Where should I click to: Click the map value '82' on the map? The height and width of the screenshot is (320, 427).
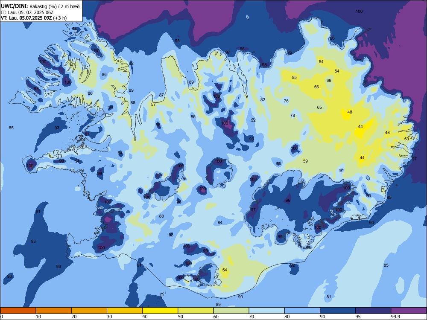263,99
